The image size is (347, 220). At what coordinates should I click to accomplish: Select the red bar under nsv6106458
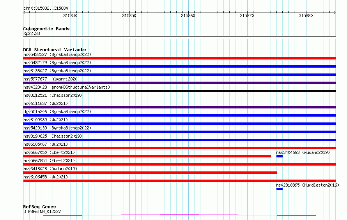[x=179, y=181]
